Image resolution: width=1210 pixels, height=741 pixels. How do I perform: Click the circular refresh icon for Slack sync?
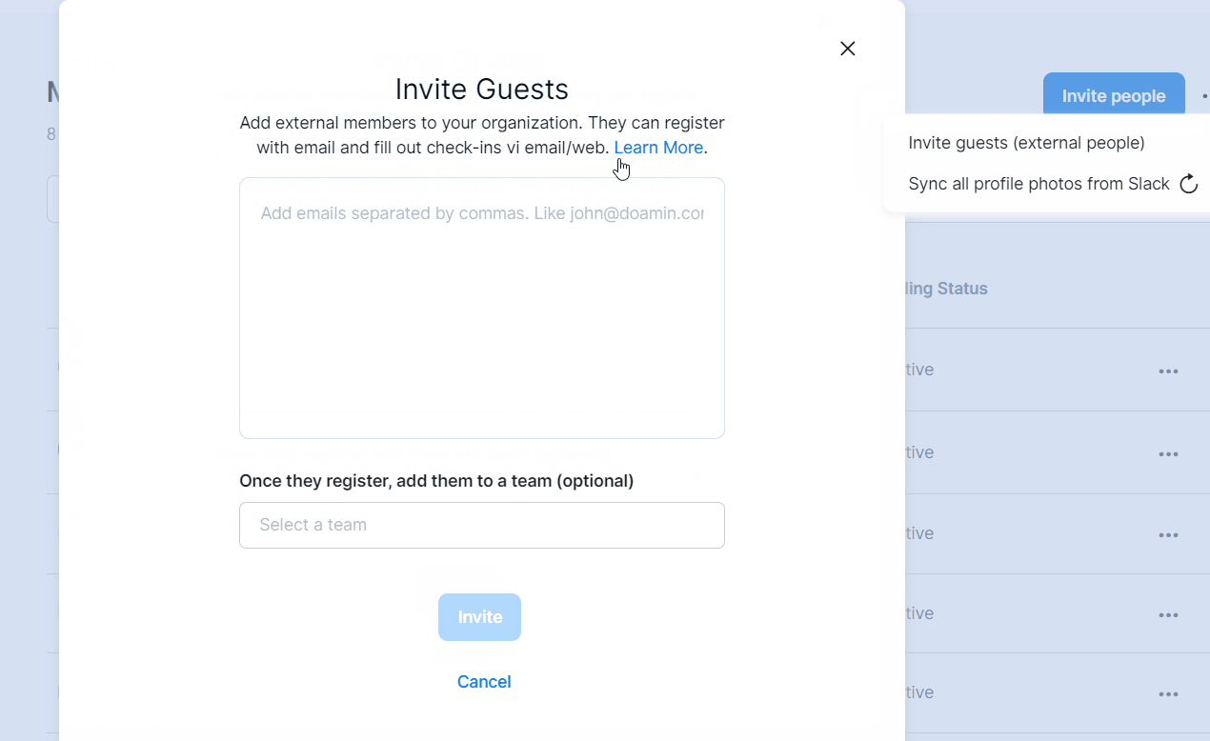(x=1188, y=184)
